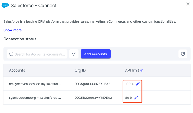Click Org ID 00D5f000003wYMDEA2
Screen dimensions: 193x113
(x=93, y=98)
